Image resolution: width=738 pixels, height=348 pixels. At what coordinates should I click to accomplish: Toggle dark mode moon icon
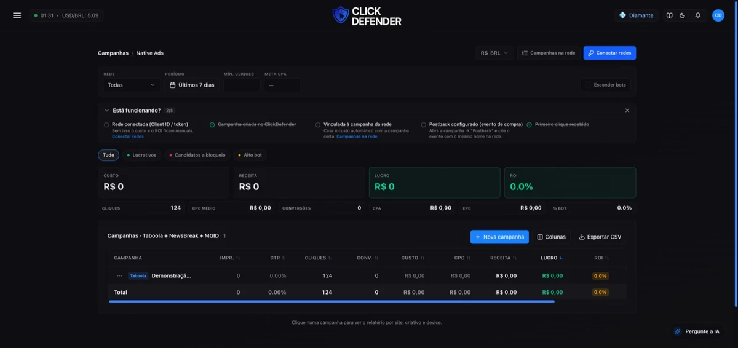point(682,15)
